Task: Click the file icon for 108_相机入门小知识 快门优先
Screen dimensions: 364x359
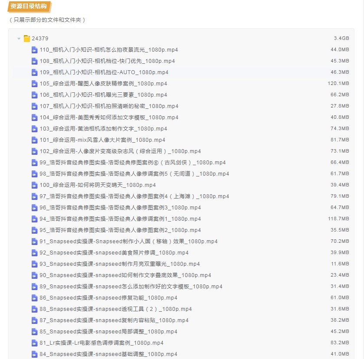Action: pyautogui.click(x=34, y=61)
